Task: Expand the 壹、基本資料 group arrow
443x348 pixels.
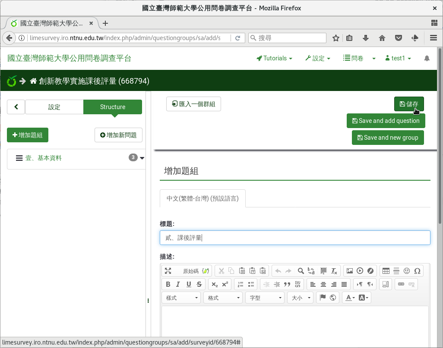Action: tap(142, 158)
